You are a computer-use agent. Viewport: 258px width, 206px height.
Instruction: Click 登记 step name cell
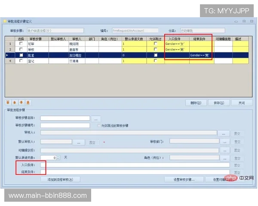tap(38, 61)
